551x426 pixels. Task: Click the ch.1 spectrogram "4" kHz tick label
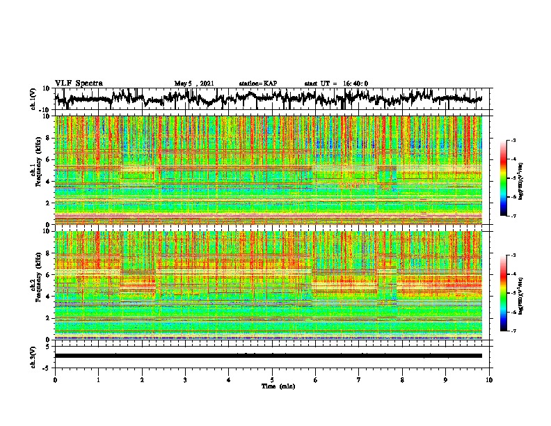click(x=49, y=182)
